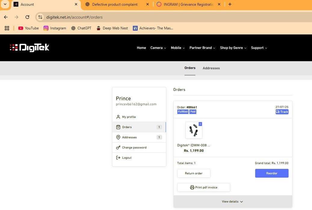This screenshot has width=312, height=210.
Task: Switch to the Defective product complaint tab
Action: (x=115, y=4)
